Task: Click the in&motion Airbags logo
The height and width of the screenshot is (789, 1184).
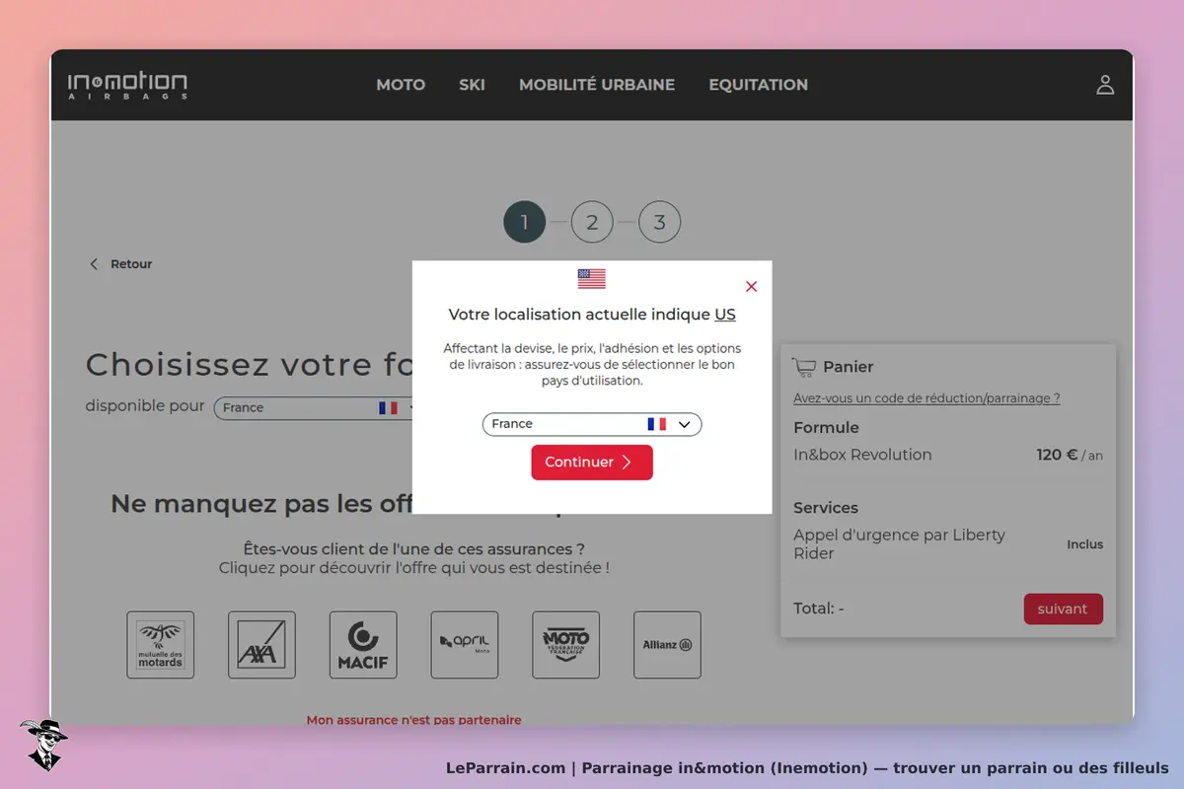Action: tap(127, 85)
